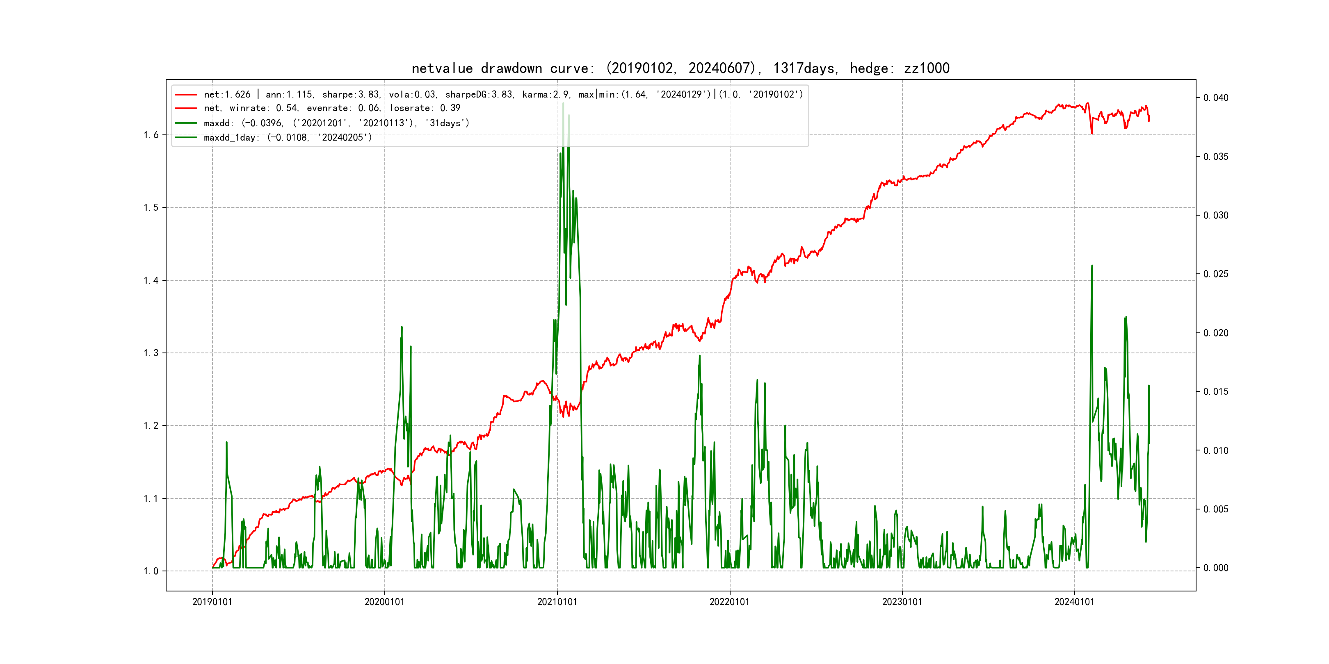
Task: Click the 20200101 x-axis date label
Action: (x=384, y=602)
